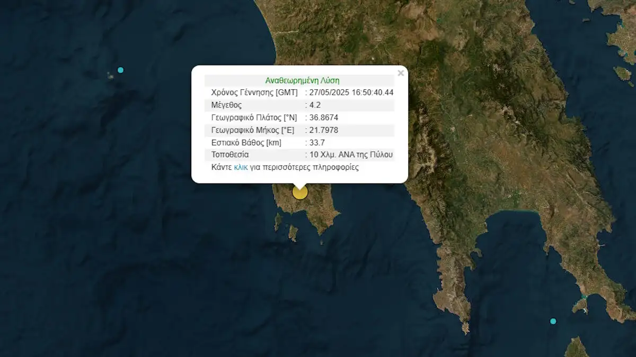Click the yellow earthquake epicenter marker

click(300, 192)
